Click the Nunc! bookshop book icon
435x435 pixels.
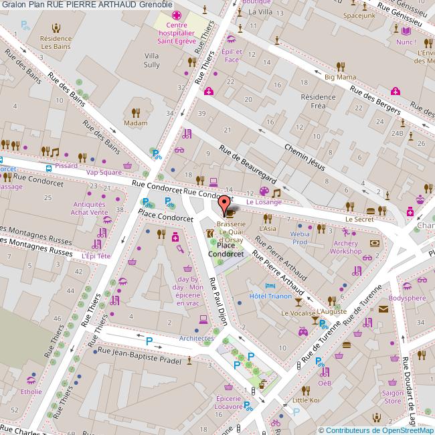coord(406,30)
